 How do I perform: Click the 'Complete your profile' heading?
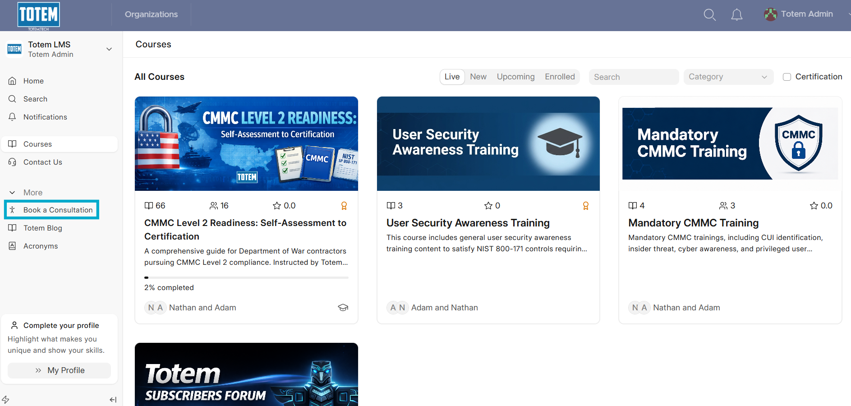coord(61,325)
